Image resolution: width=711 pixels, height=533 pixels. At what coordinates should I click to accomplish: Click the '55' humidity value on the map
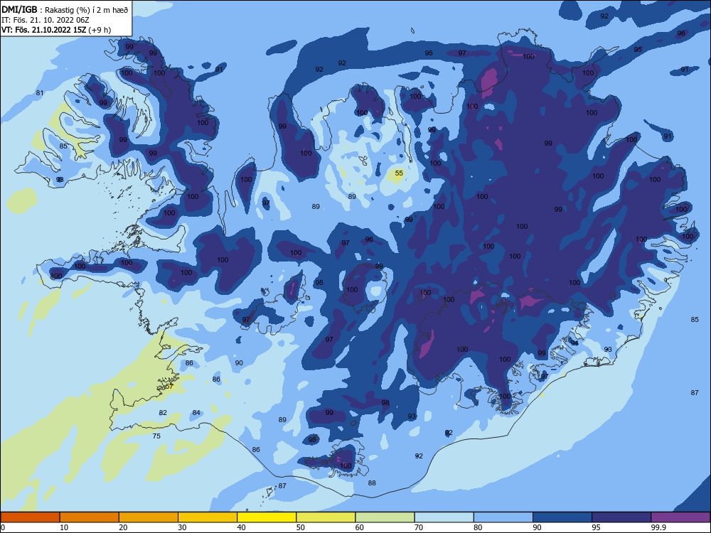click(399, 173)
